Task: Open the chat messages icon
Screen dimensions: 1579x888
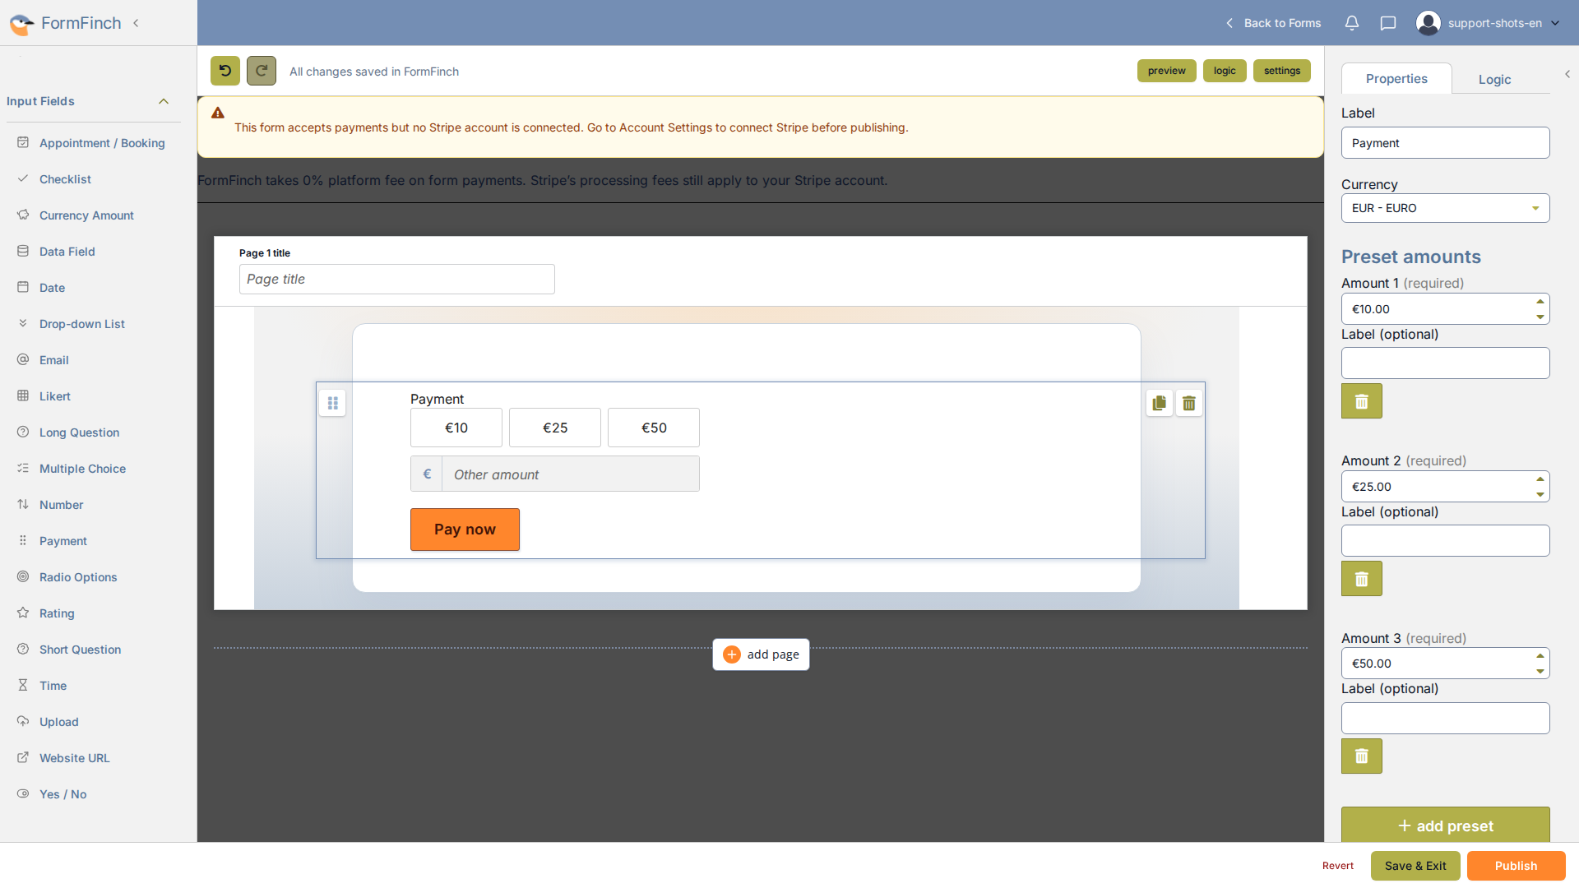Action: tap(1388, 23)
